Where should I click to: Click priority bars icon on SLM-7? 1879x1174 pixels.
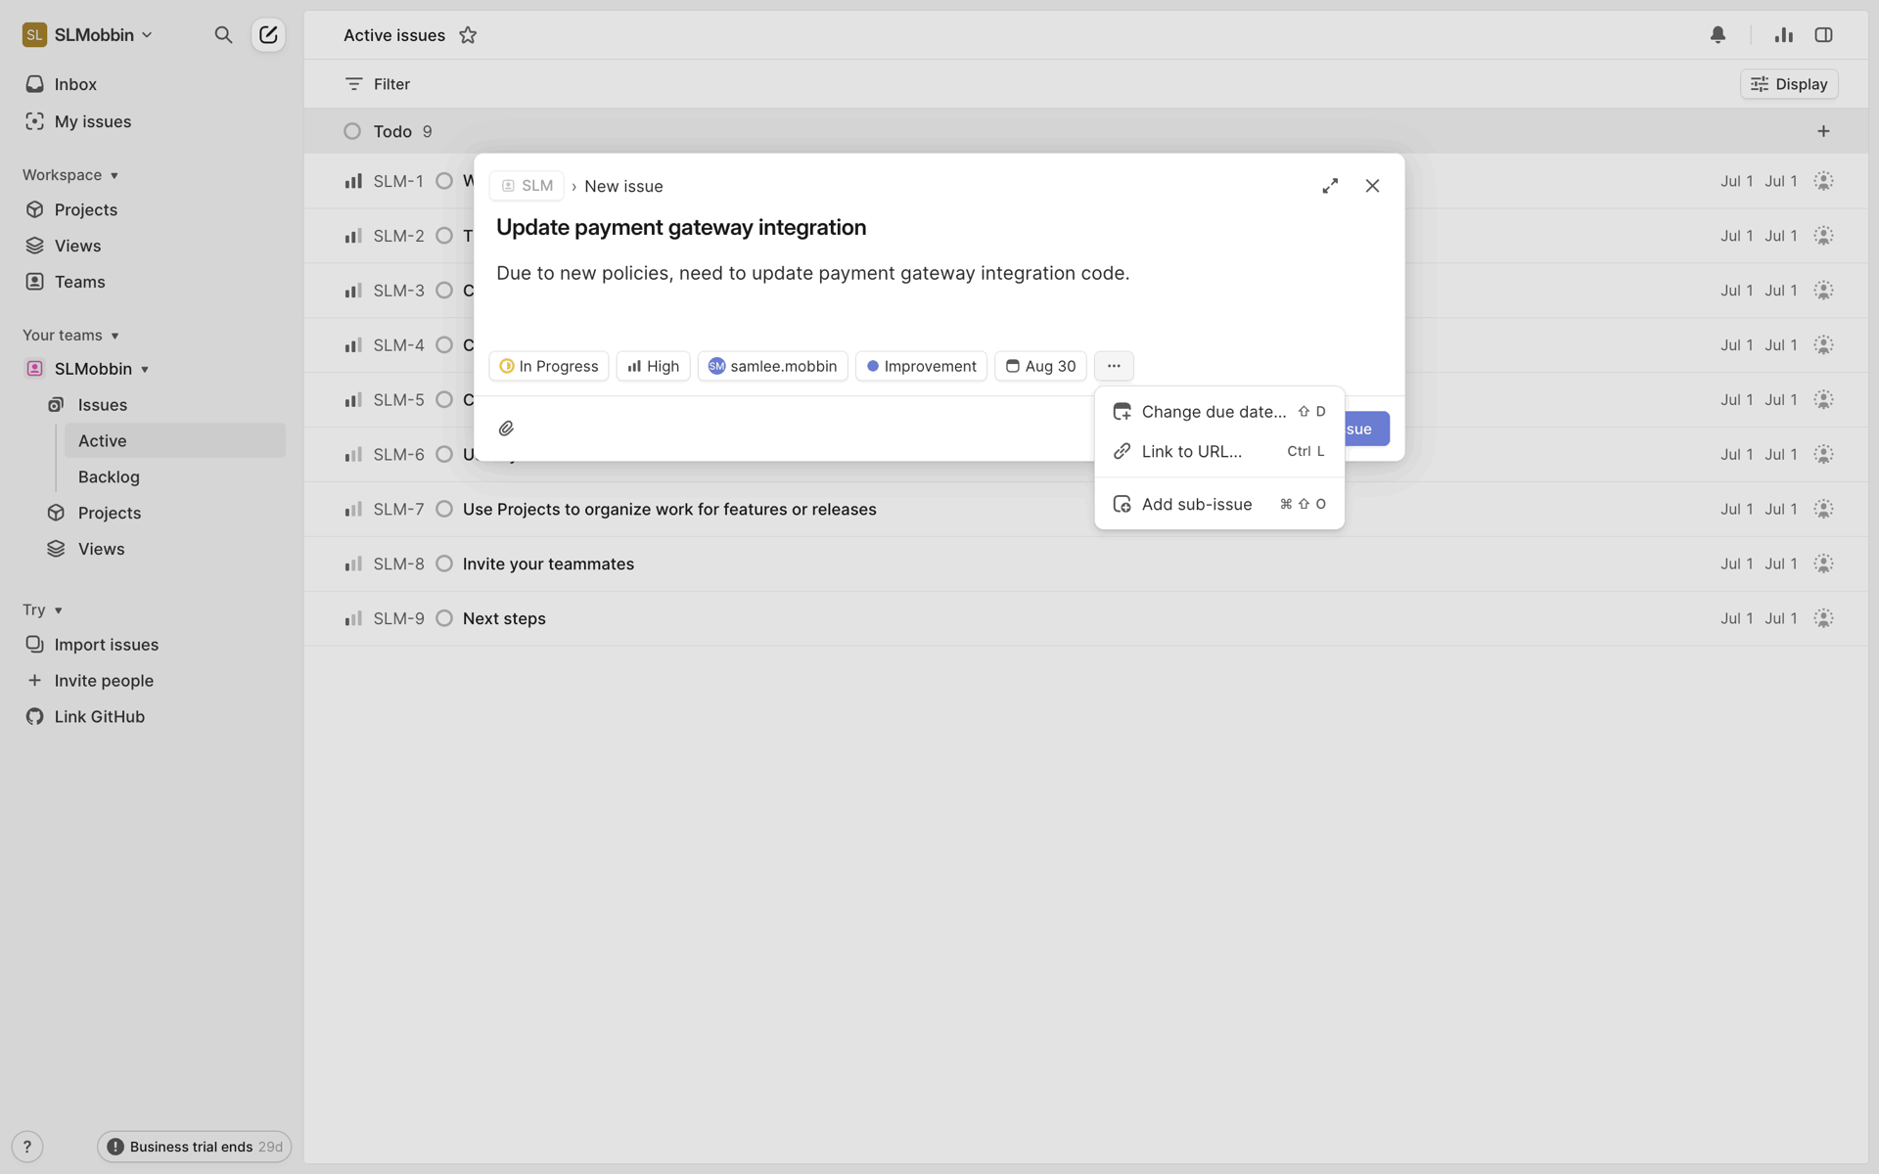pos(353,509)
